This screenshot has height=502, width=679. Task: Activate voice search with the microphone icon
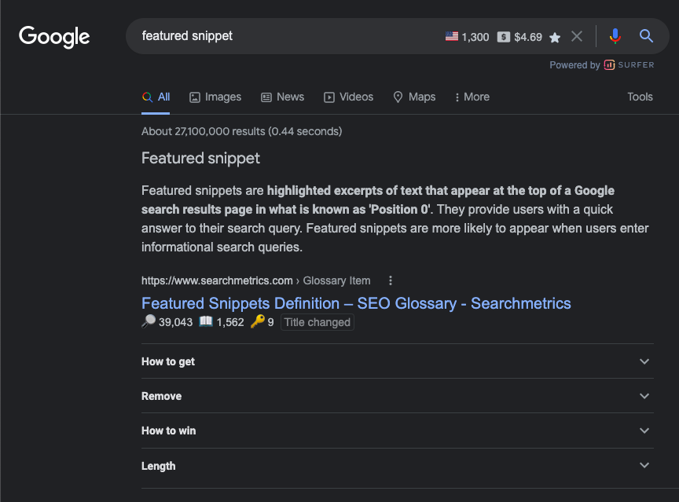[615, 36]
